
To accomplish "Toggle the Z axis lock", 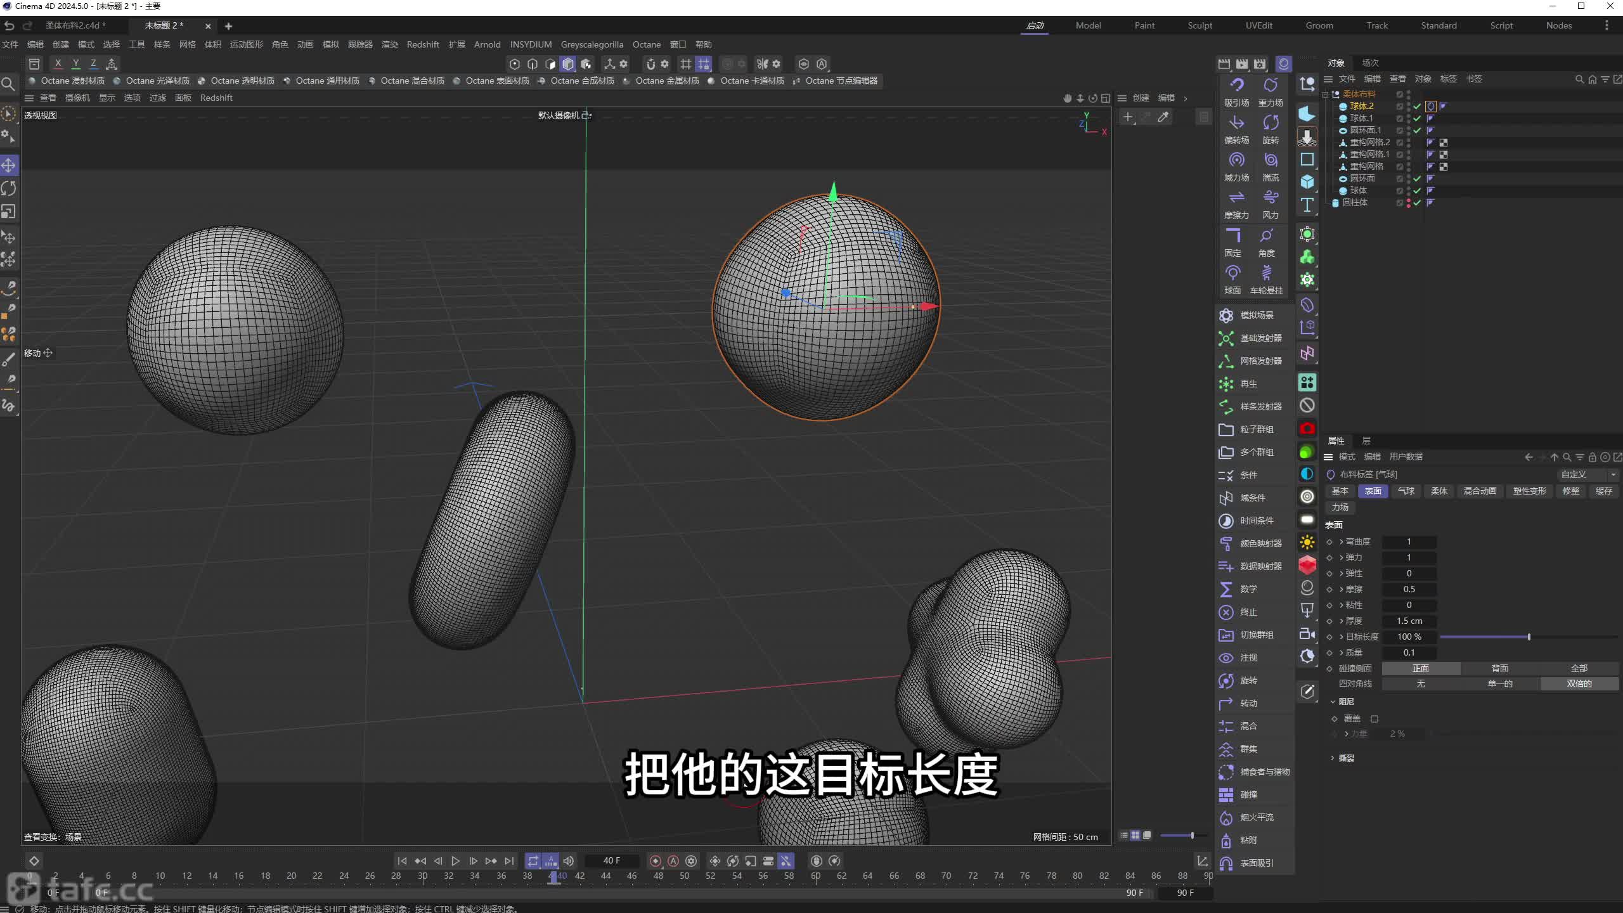I will point(93,63).
